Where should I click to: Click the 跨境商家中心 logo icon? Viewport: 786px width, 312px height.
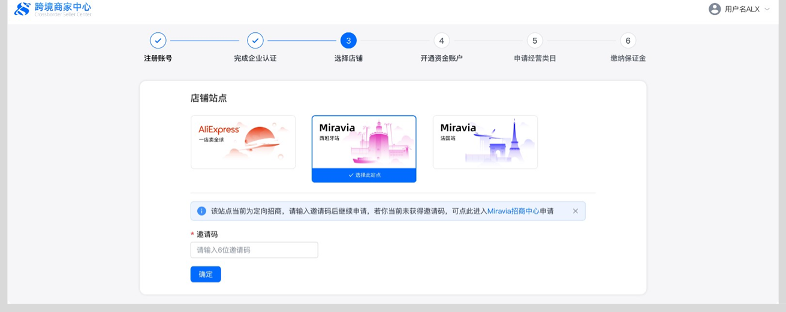tap(22, 9)
